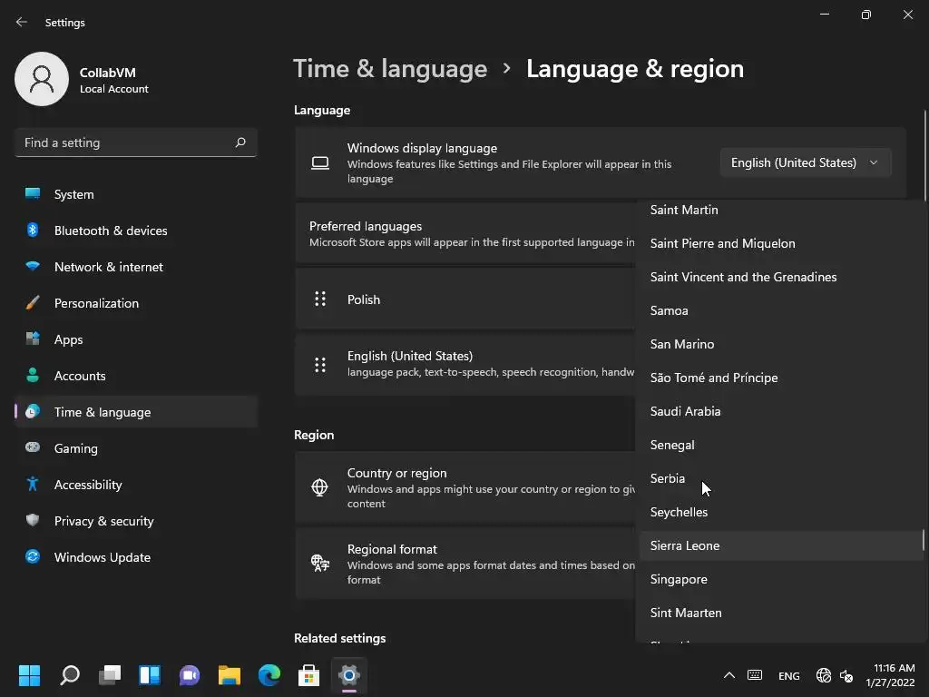Select Serbia from country list
Image resolution: width=929 pixels, height=697 pixels.
click(781, 478)
